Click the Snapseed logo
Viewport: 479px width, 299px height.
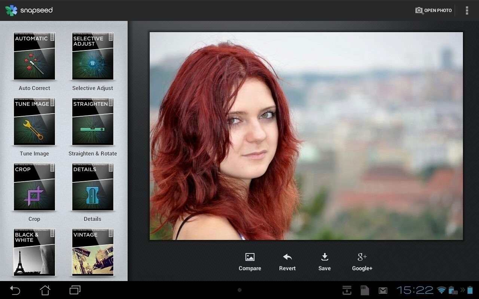point(29,10)
